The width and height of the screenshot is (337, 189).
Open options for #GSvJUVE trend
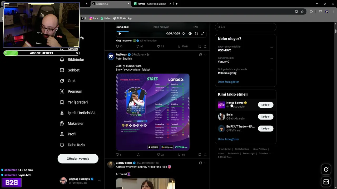click(272, 47)
